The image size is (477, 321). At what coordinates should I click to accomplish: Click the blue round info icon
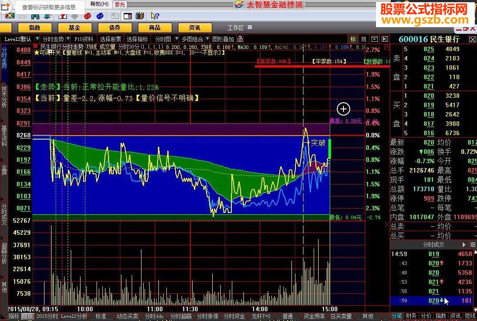pos(100,16)
